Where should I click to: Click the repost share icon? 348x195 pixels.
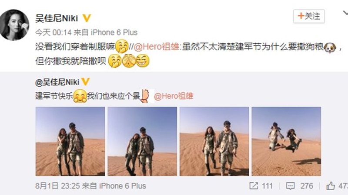click(254, 186)
